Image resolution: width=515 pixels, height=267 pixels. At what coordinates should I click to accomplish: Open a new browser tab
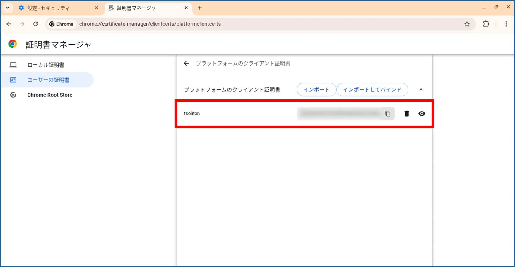pyautogui.click(x=200, y=8)
